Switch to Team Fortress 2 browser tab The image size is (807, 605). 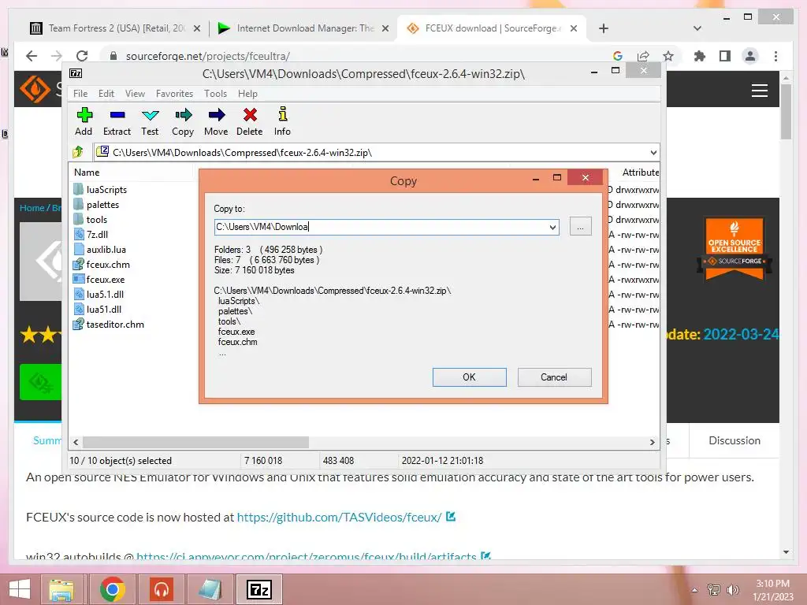(115, 28)
